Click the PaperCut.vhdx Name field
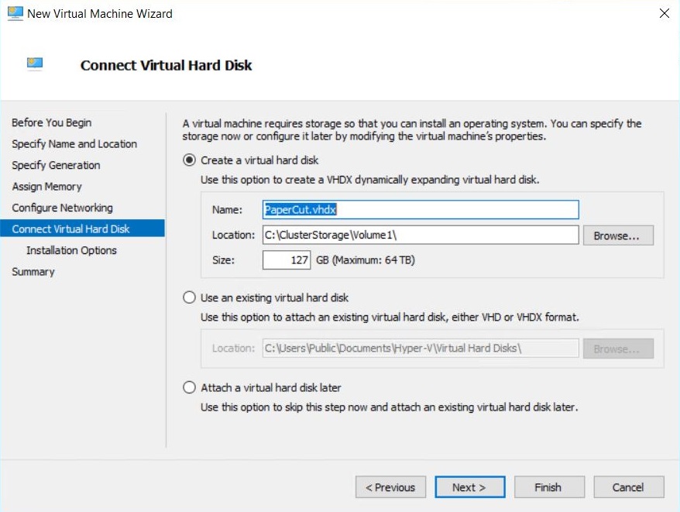This screenshot has width=680, height=512. (x=421, y=210)
